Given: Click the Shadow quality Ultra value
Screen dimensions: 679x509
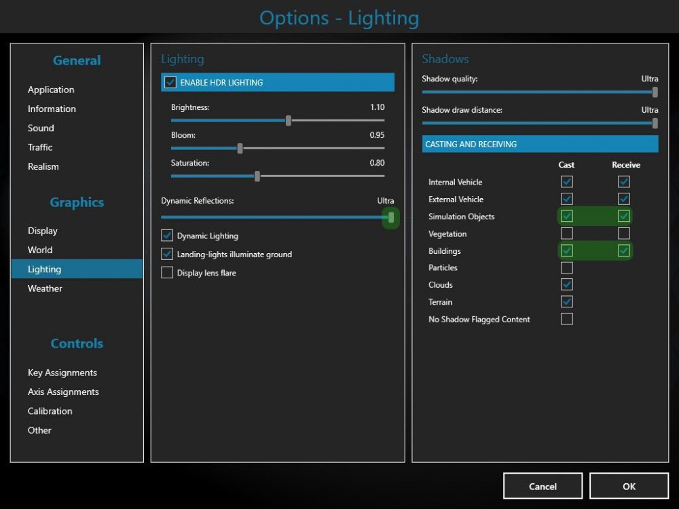Looking at the screenshot, I should pos(650,79).
